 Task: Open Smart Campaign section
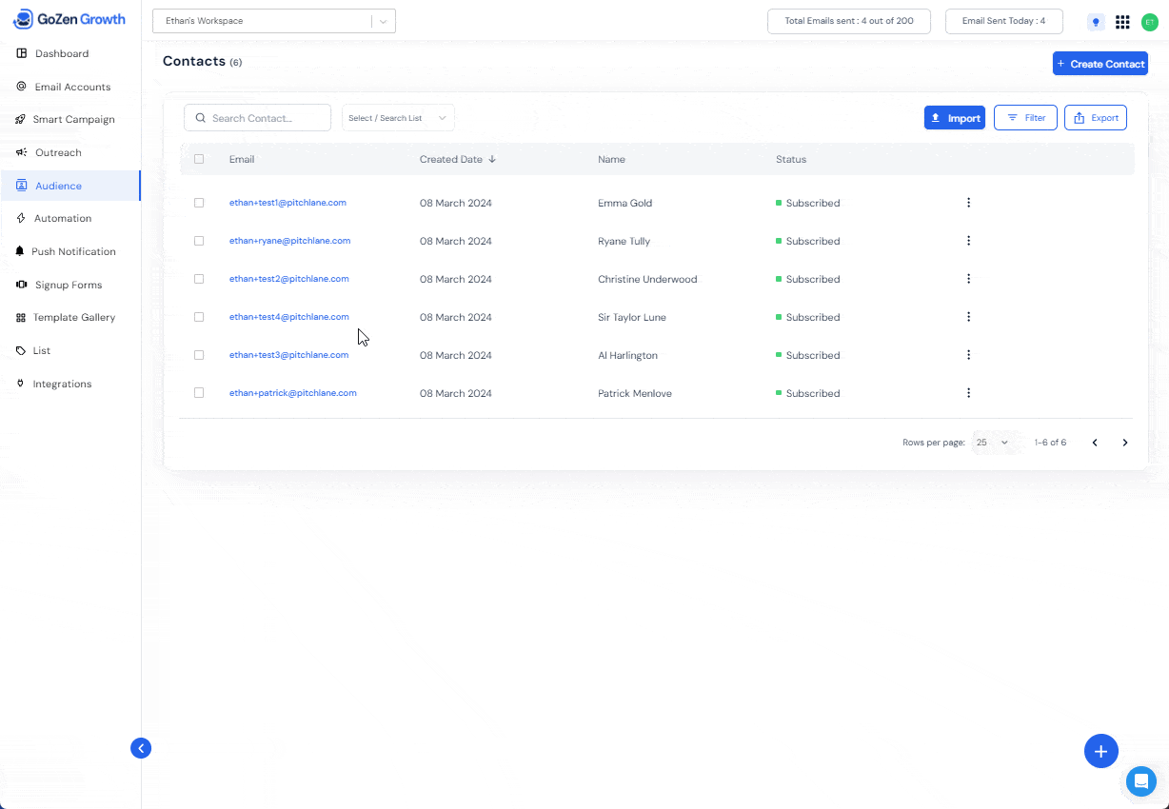70,120
